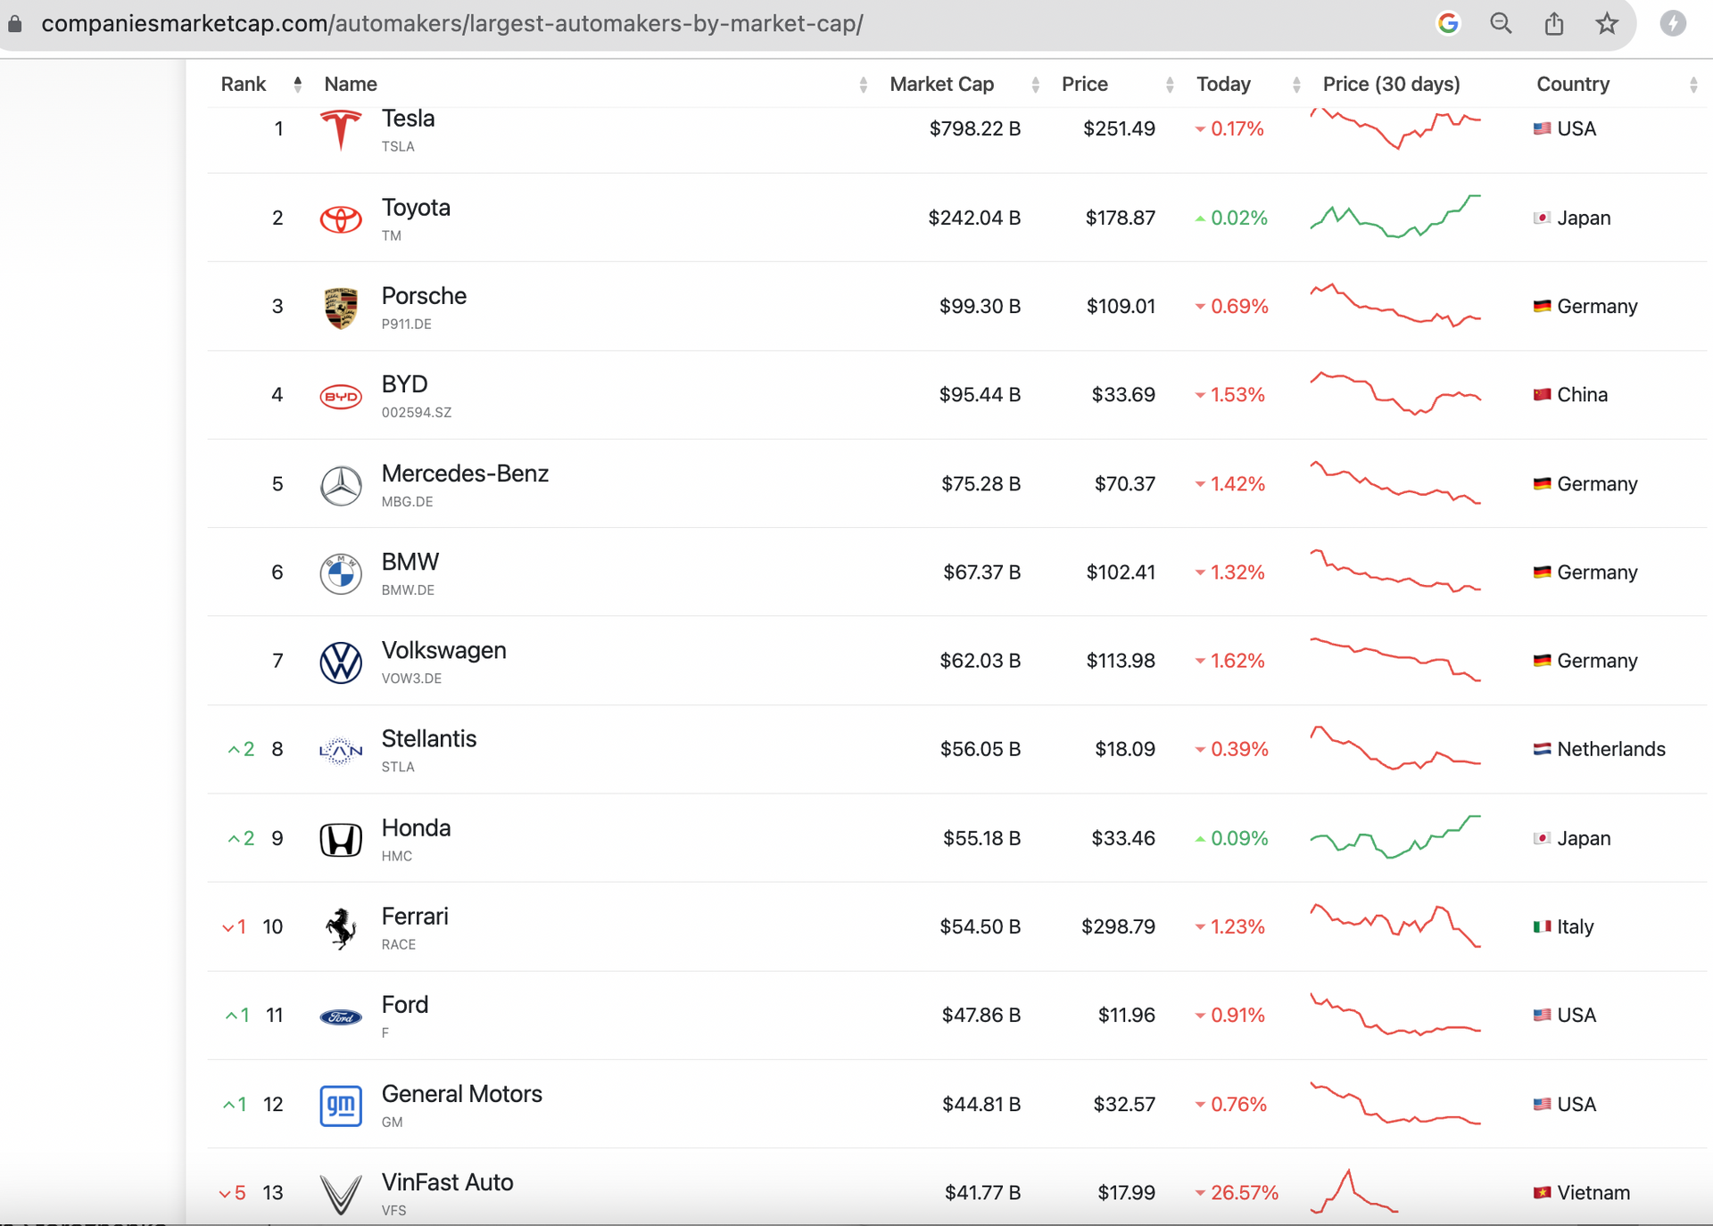Click the BYD logo
This screenshot has width=1713, height=1226.
(x=341, y=396)
